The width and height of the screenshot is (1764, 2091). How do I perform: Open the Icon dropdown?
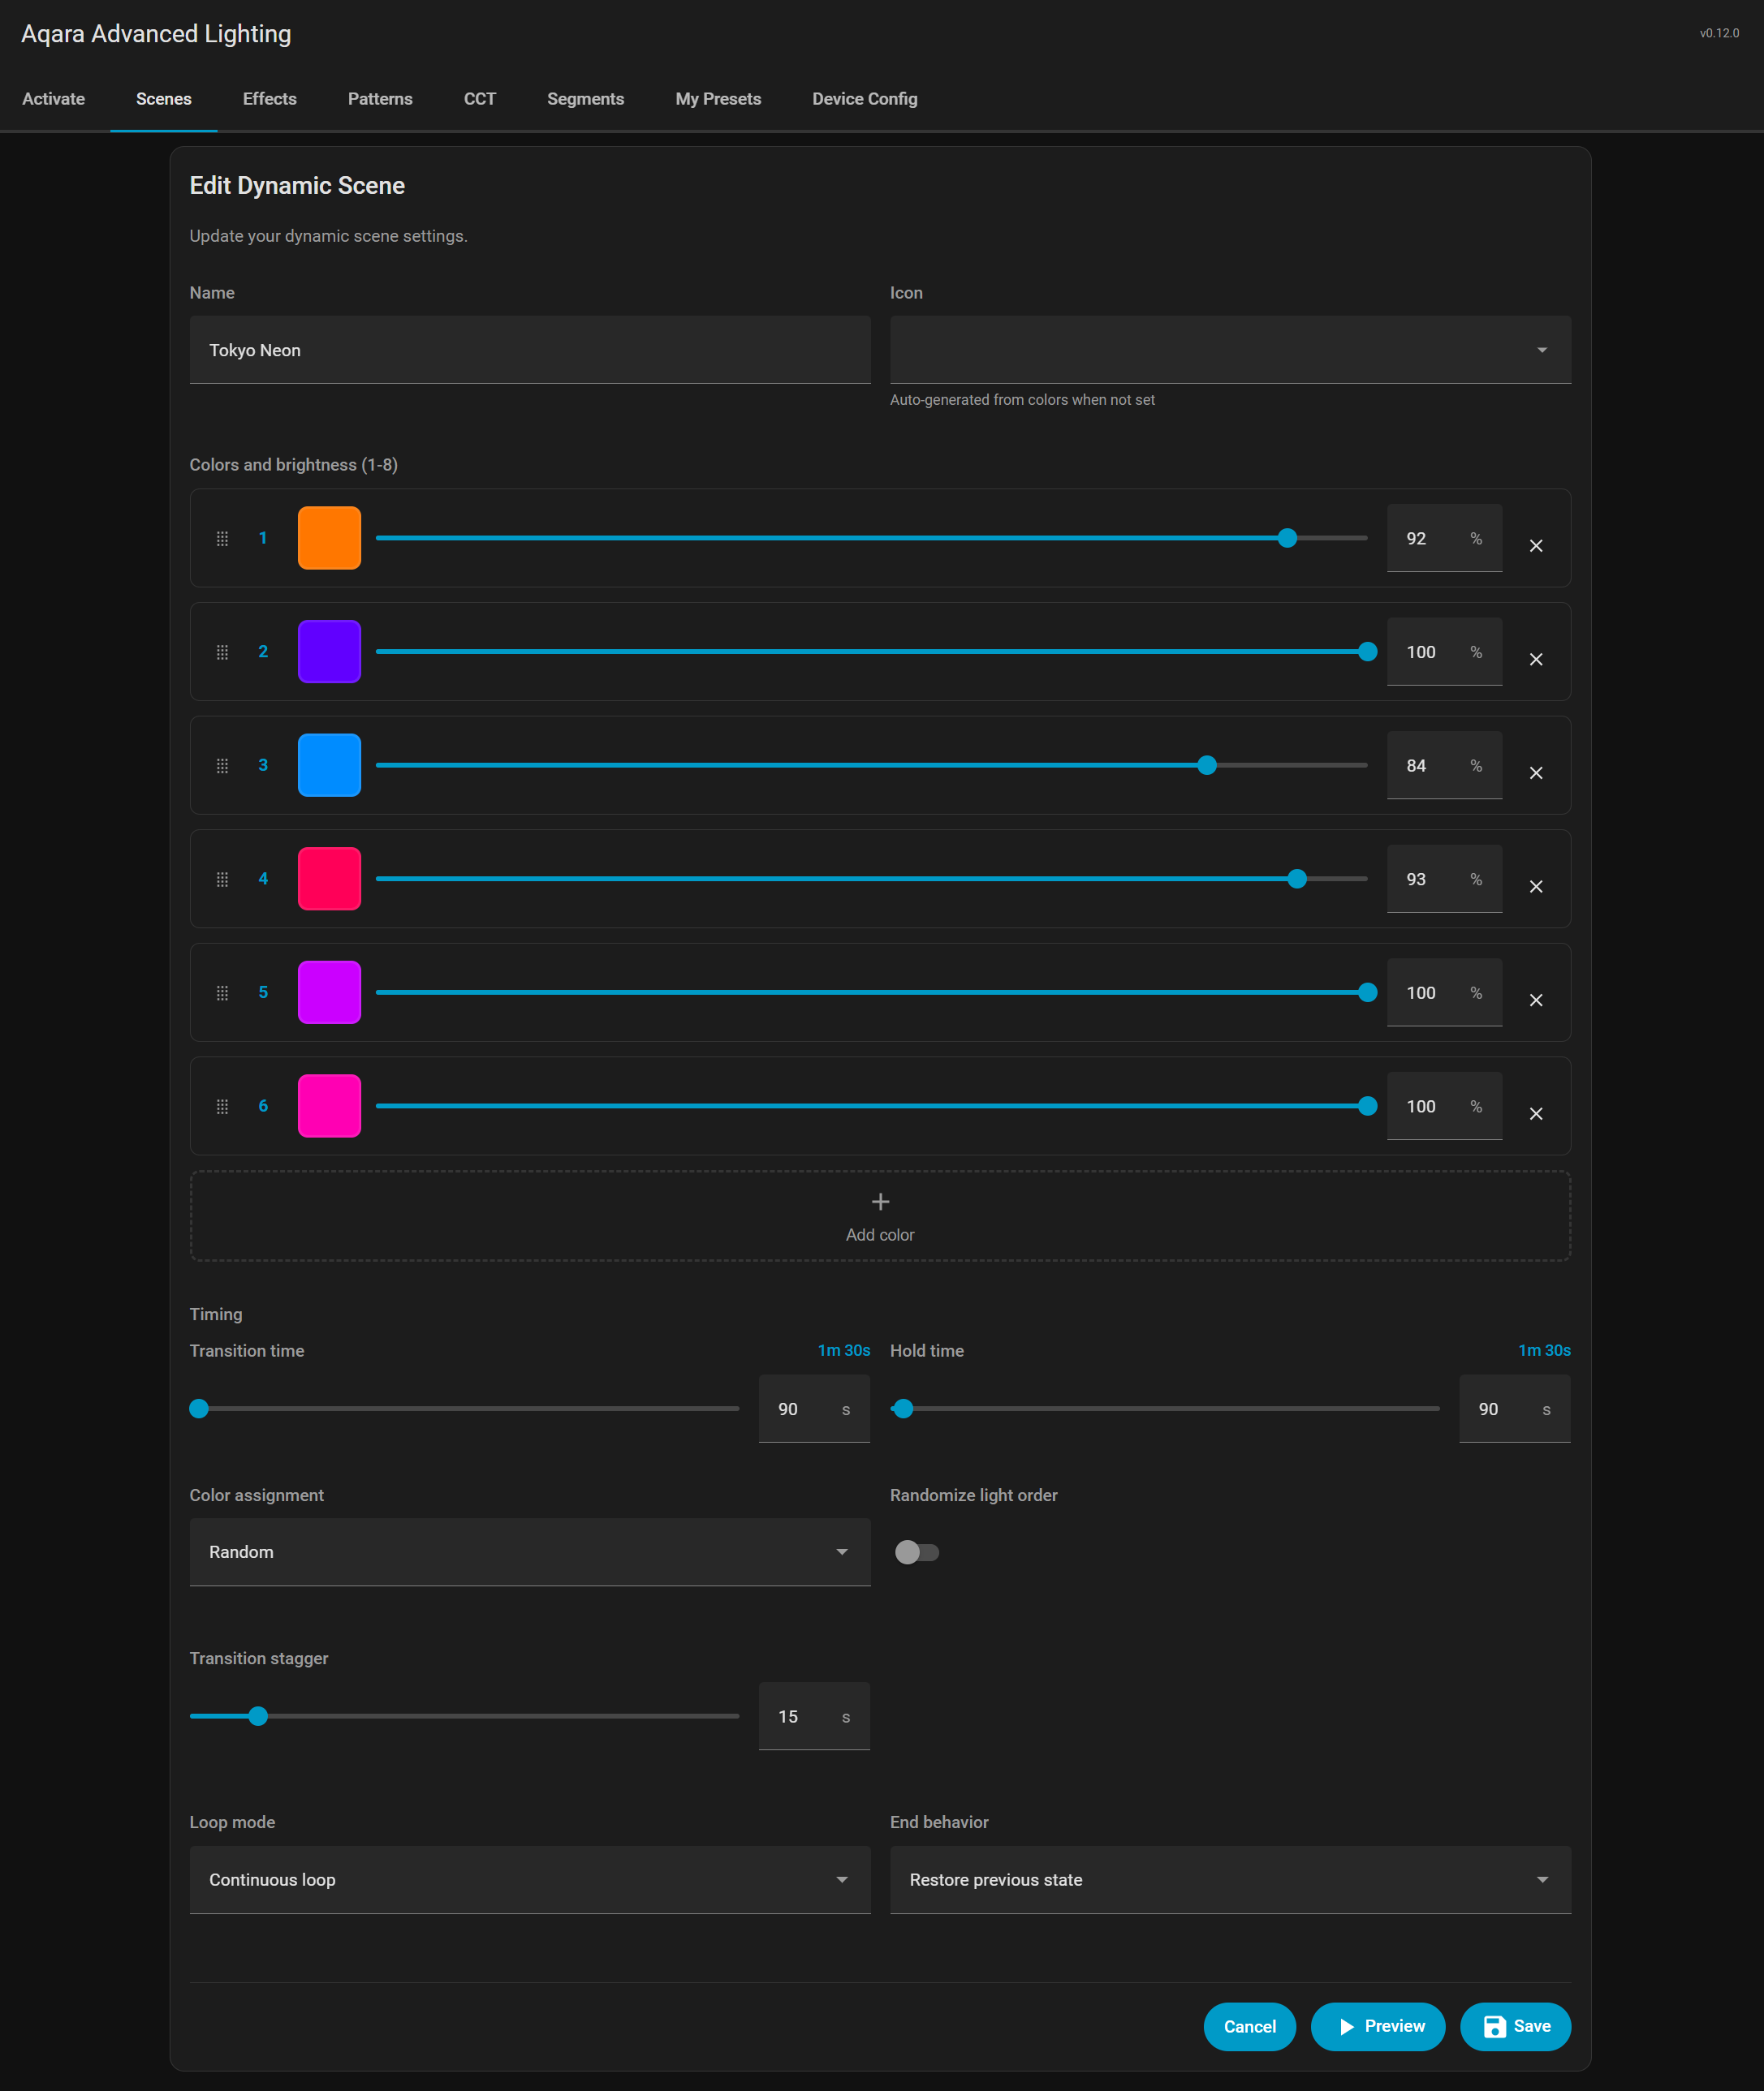click(1229, 350)
